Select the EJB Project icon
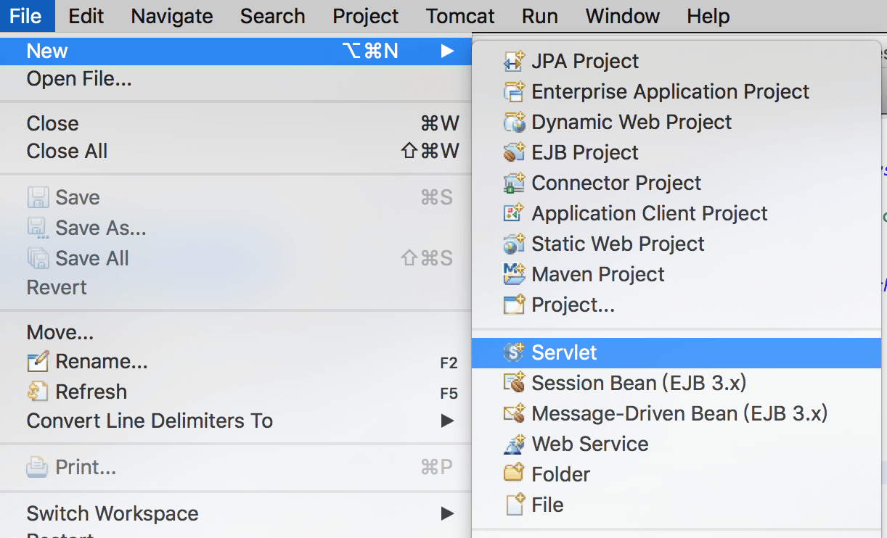The image size is (887, 538). (513, 152)
